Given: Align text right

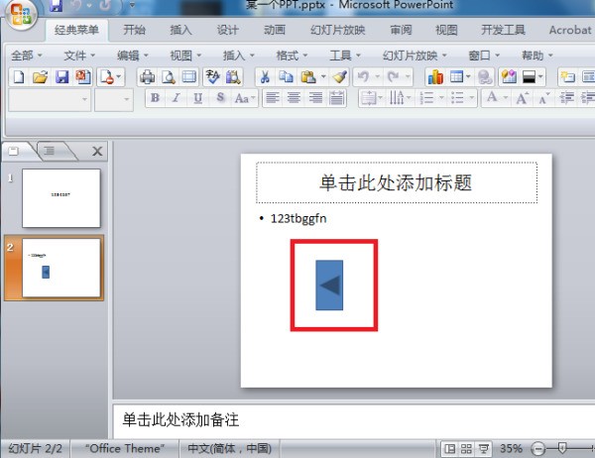Looking at the screenshot, I should pyautogui.click(x=315, y=98).
